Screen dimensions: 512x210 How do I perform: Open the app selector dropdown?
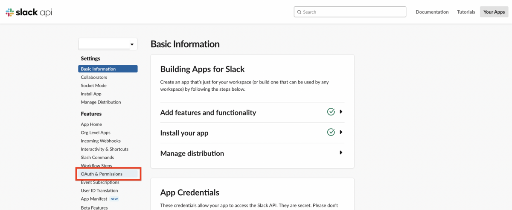point(108,44)
